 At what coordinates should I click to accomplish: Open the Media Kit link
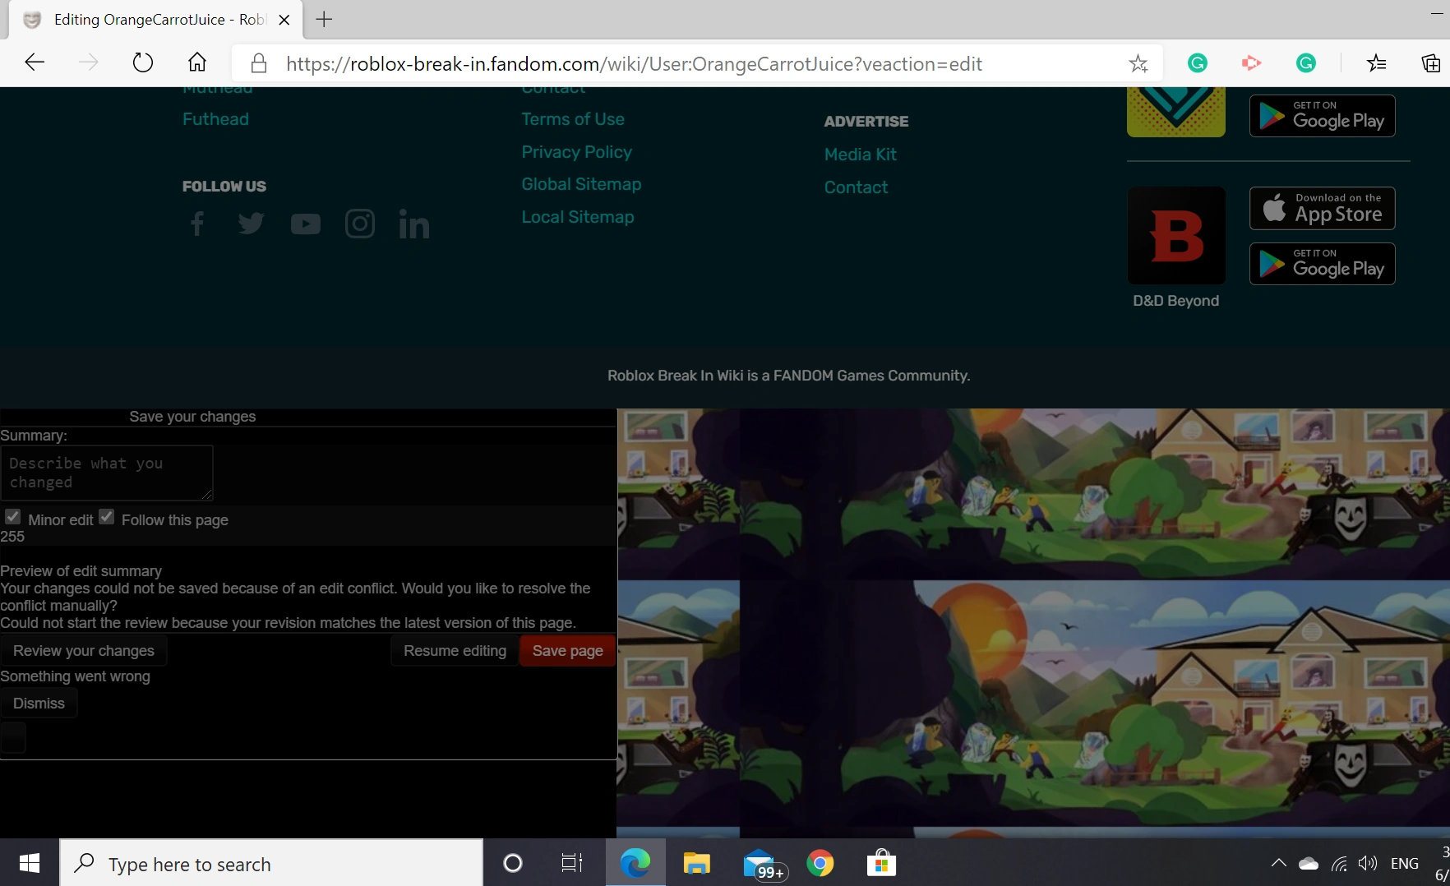[x=860, y=155]
